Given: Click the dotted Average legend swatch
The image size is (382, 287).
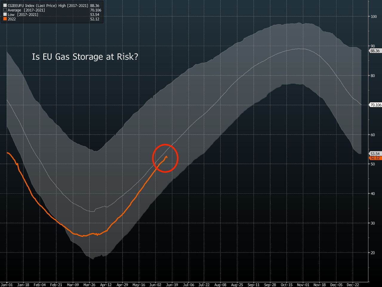Looking at the screenshot, I should pos(5,10).
